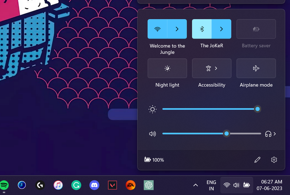Switch the ENG IN input language
Viewport: 290px width, 195px height.
211,185
